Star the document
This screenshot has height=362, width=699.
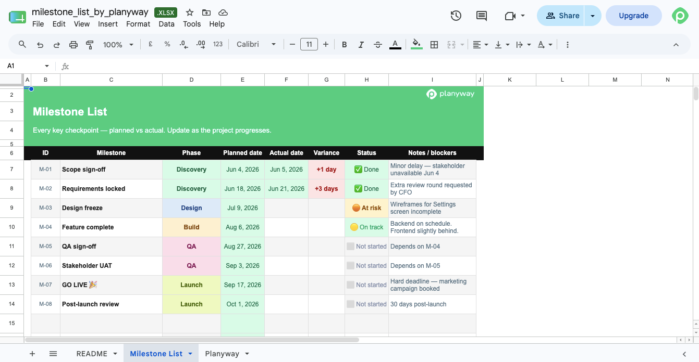click(190, 12)
